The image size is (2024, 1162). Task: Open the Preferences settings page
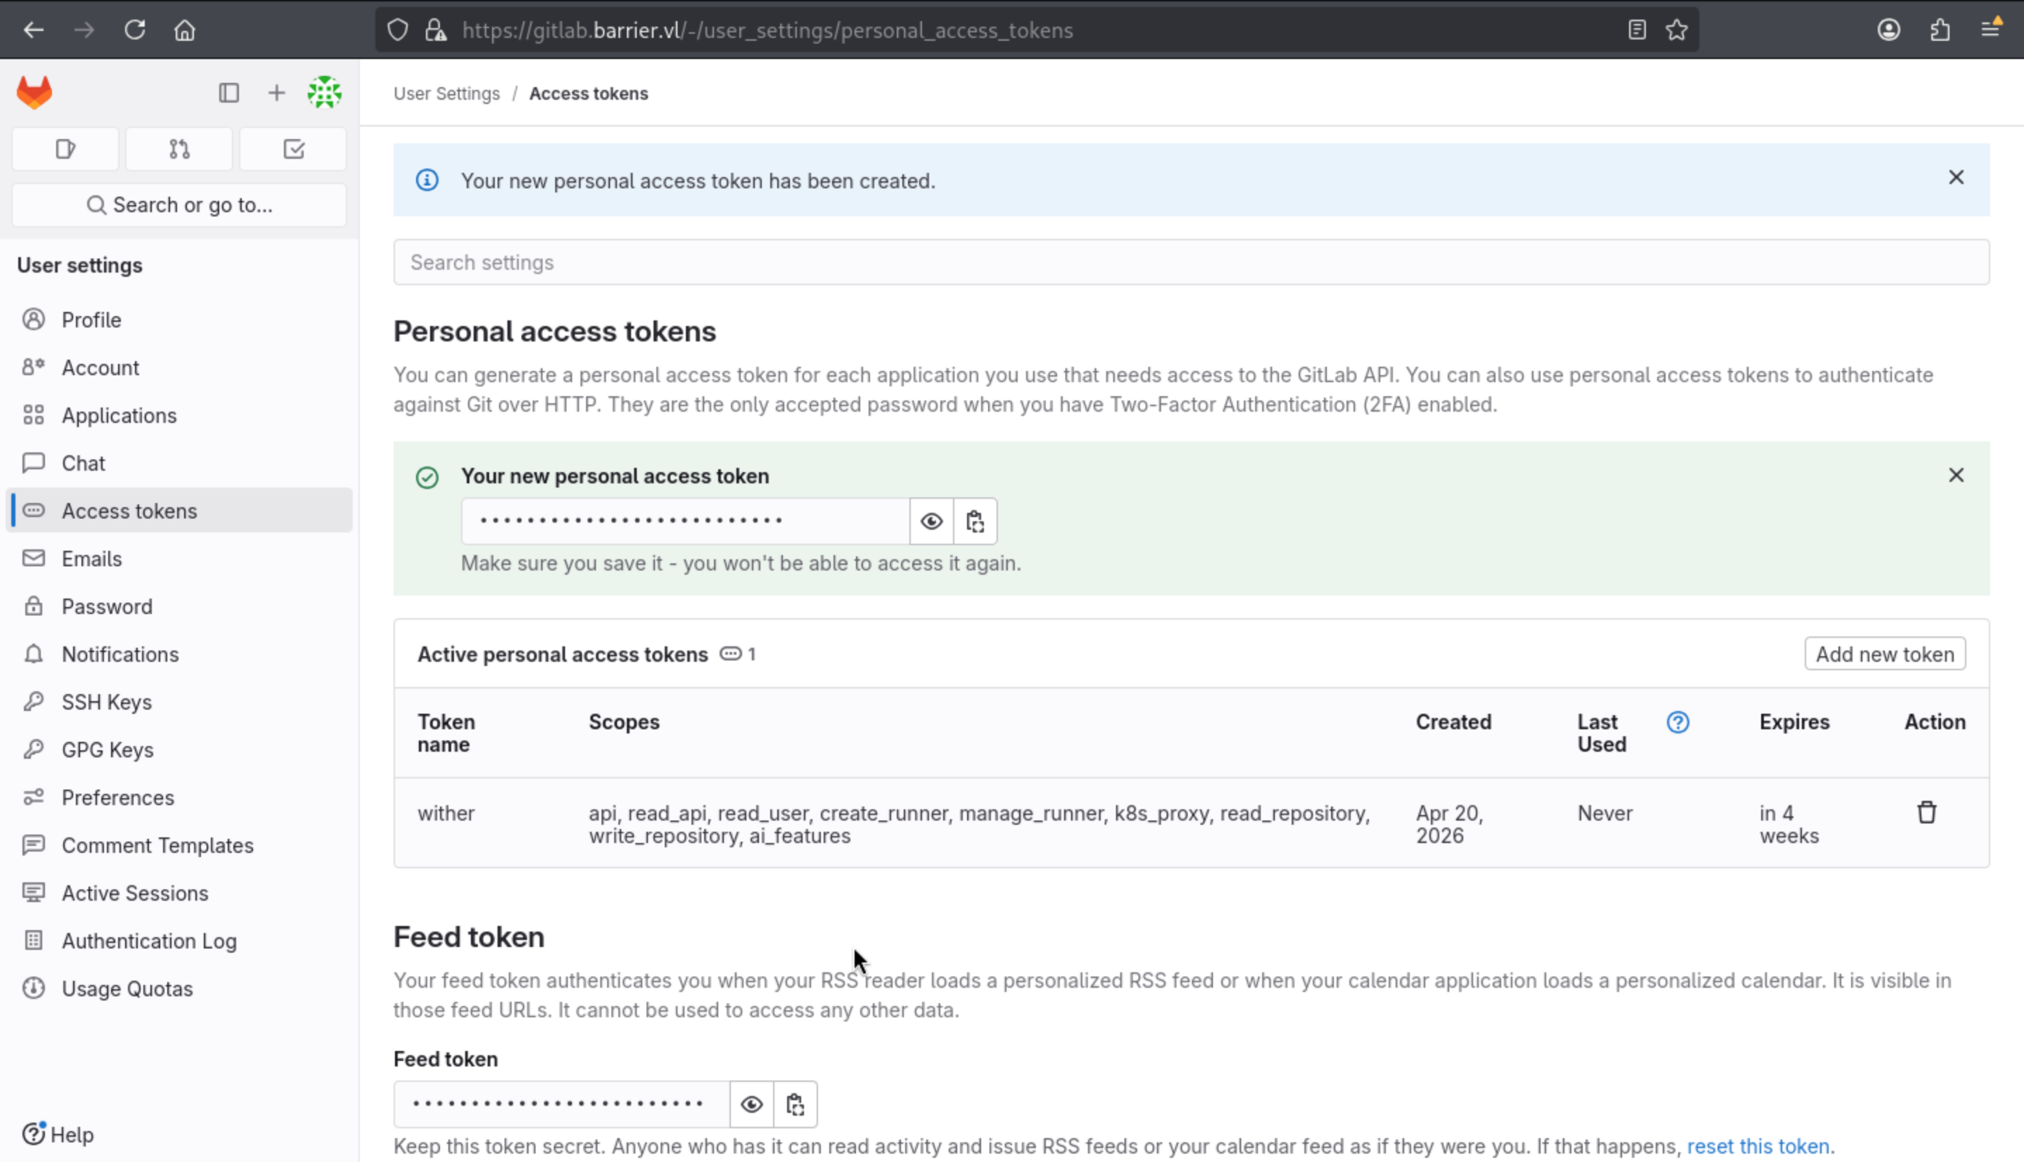tap(117, 798)
